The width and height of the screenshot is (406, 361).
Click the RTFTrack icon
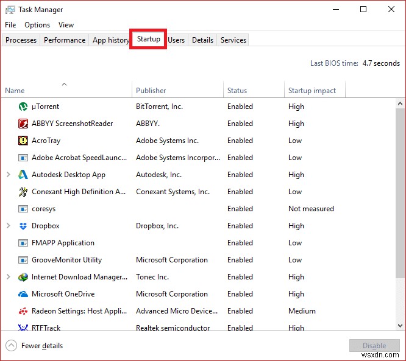coord(23,328)
